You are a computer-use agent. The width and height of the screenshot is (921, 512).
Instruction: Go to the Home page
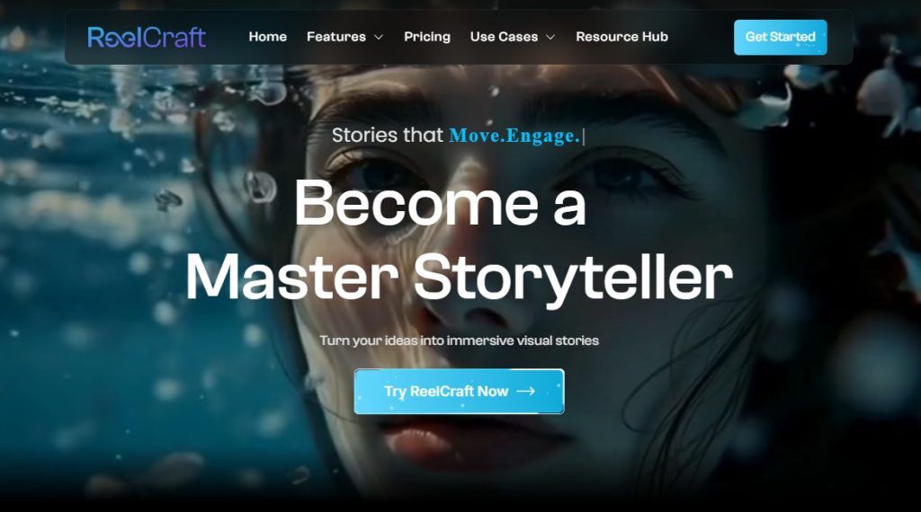pos(268,36)
